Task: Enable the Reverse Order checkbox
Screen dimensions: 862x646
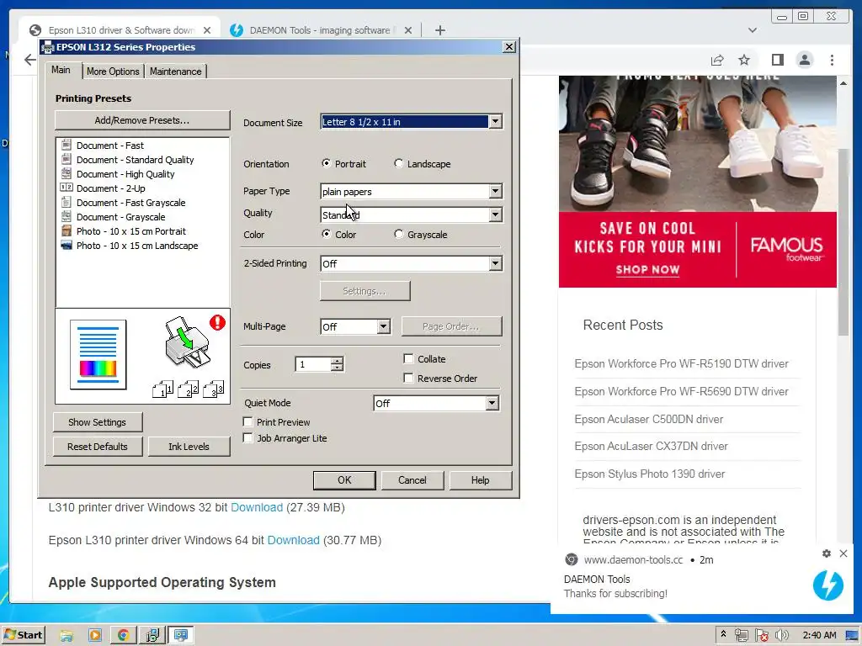Action: click(x=408, y=378)
